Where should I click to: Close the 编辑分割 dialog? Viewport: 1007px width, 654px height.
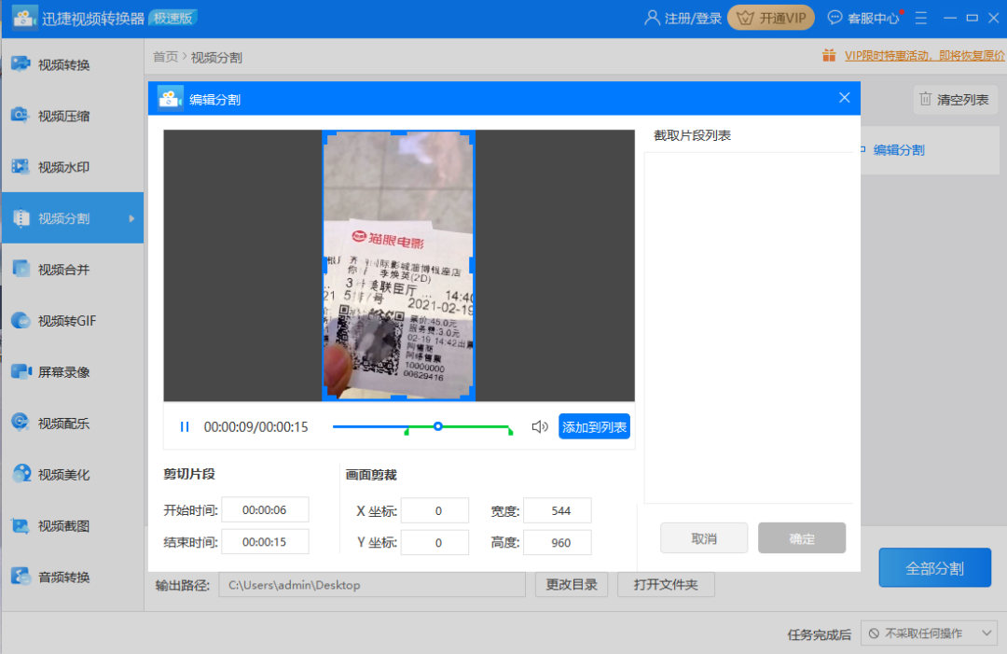tap(844, 98)
